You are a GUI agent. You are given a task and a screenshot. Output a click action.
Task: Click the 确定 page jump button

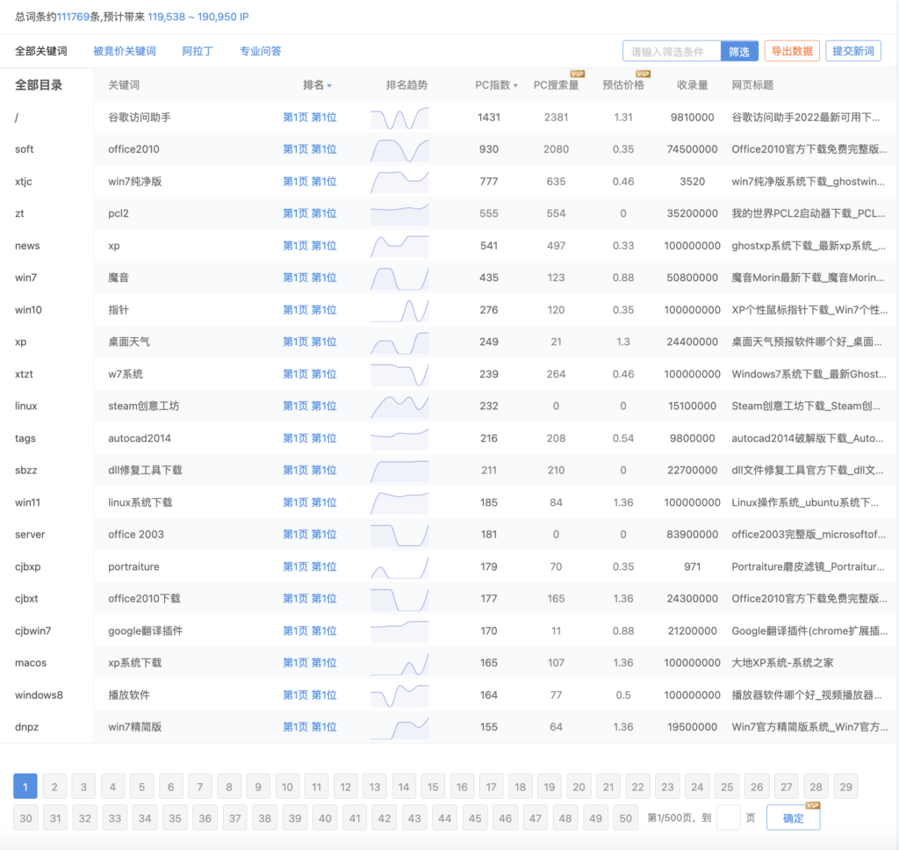pyautogui.click(x=794, y=818)
